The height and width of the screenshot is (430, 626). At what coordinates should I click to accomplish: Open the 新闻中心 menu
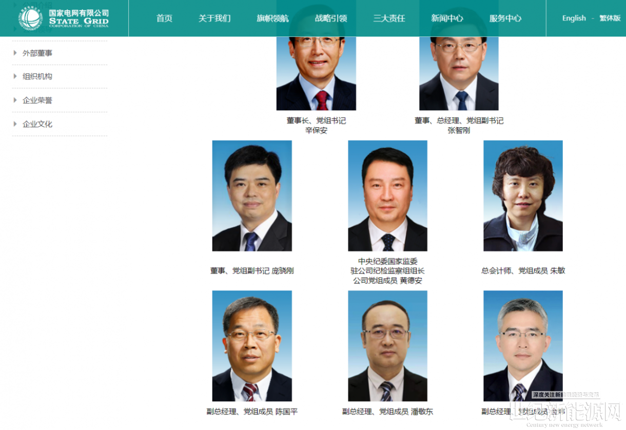(x=447, y=18)
